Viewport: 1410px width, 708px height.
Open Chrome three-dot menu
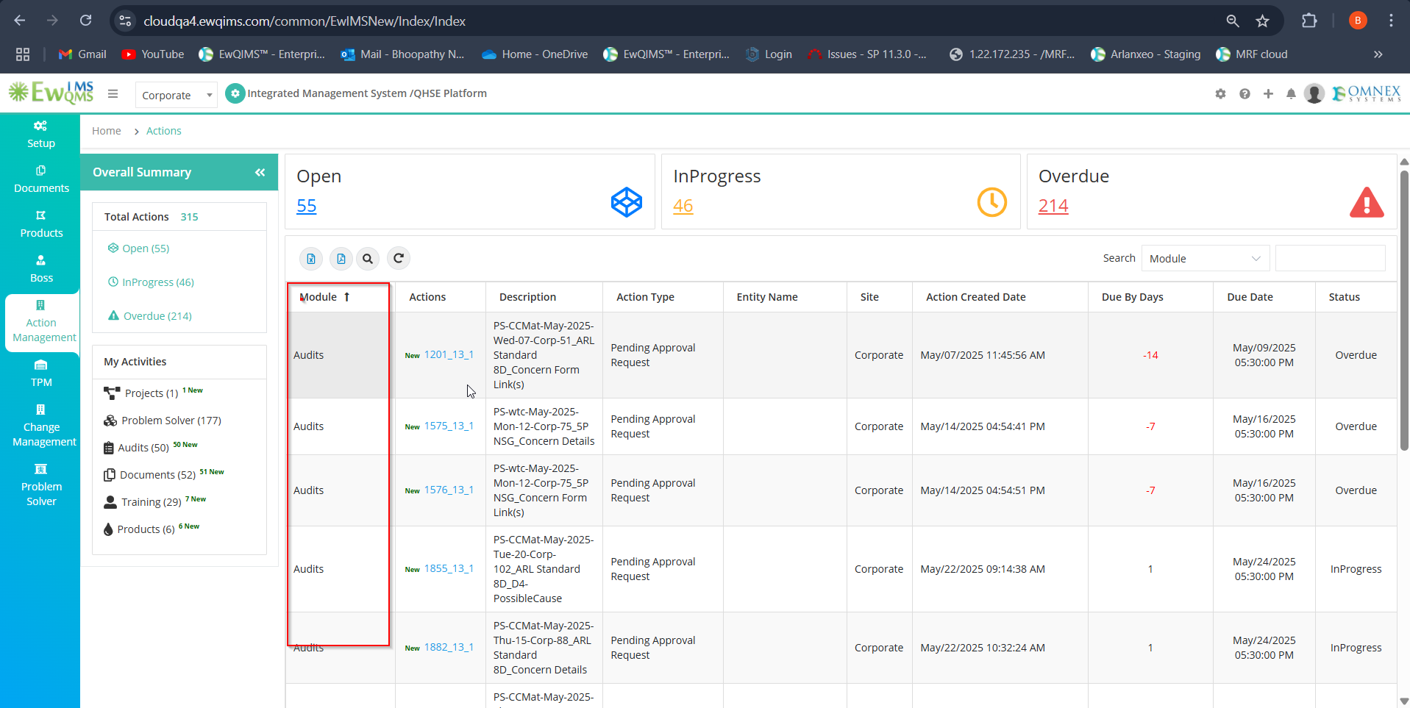pyautogui.click(x=1391, y=21)
